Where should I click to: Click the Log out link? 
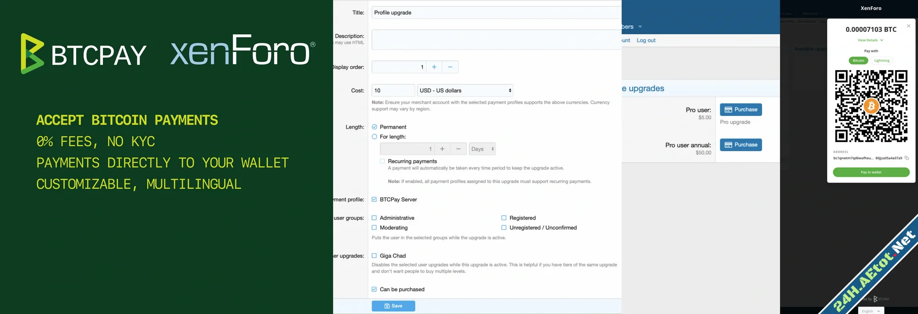(646, 40)
